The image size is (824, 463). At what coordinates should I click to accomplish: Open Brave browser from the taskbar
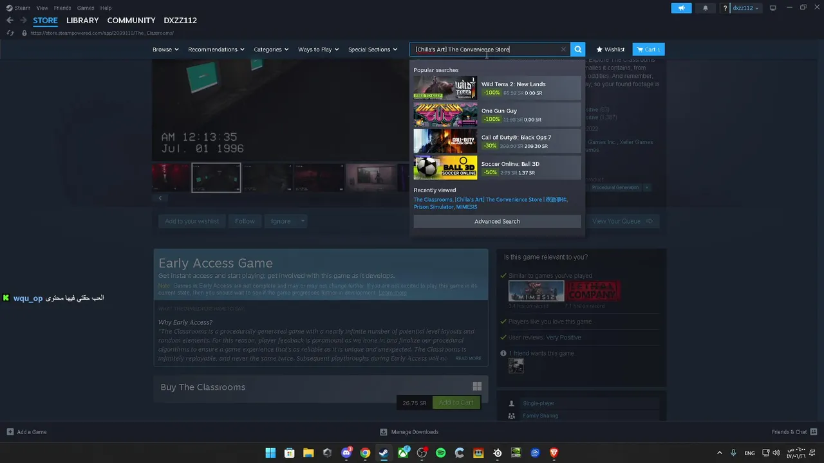pyautogui.click(x=554, y=453)
